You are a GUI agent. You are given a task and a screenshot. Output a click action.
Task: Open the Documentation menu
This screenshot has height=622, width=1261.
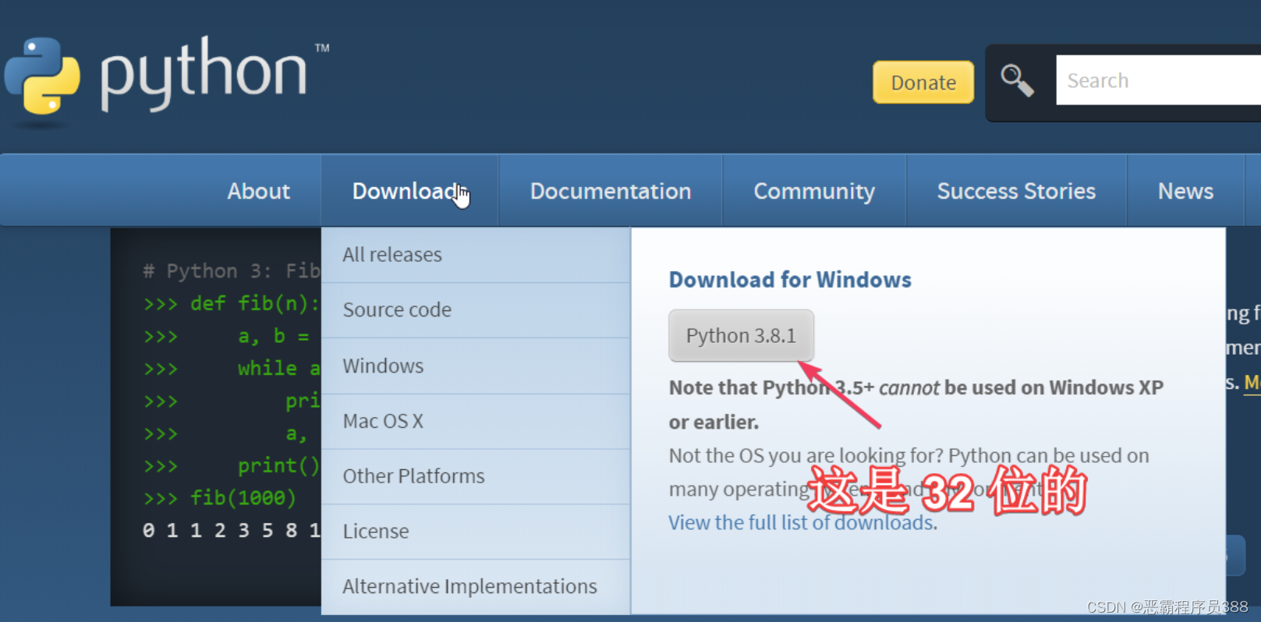point(611,191)
